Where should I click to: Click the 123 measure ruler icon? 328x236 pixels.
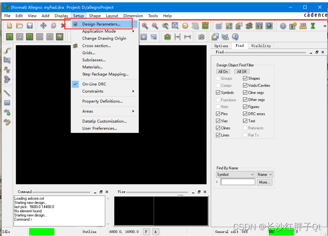[303, 26]
